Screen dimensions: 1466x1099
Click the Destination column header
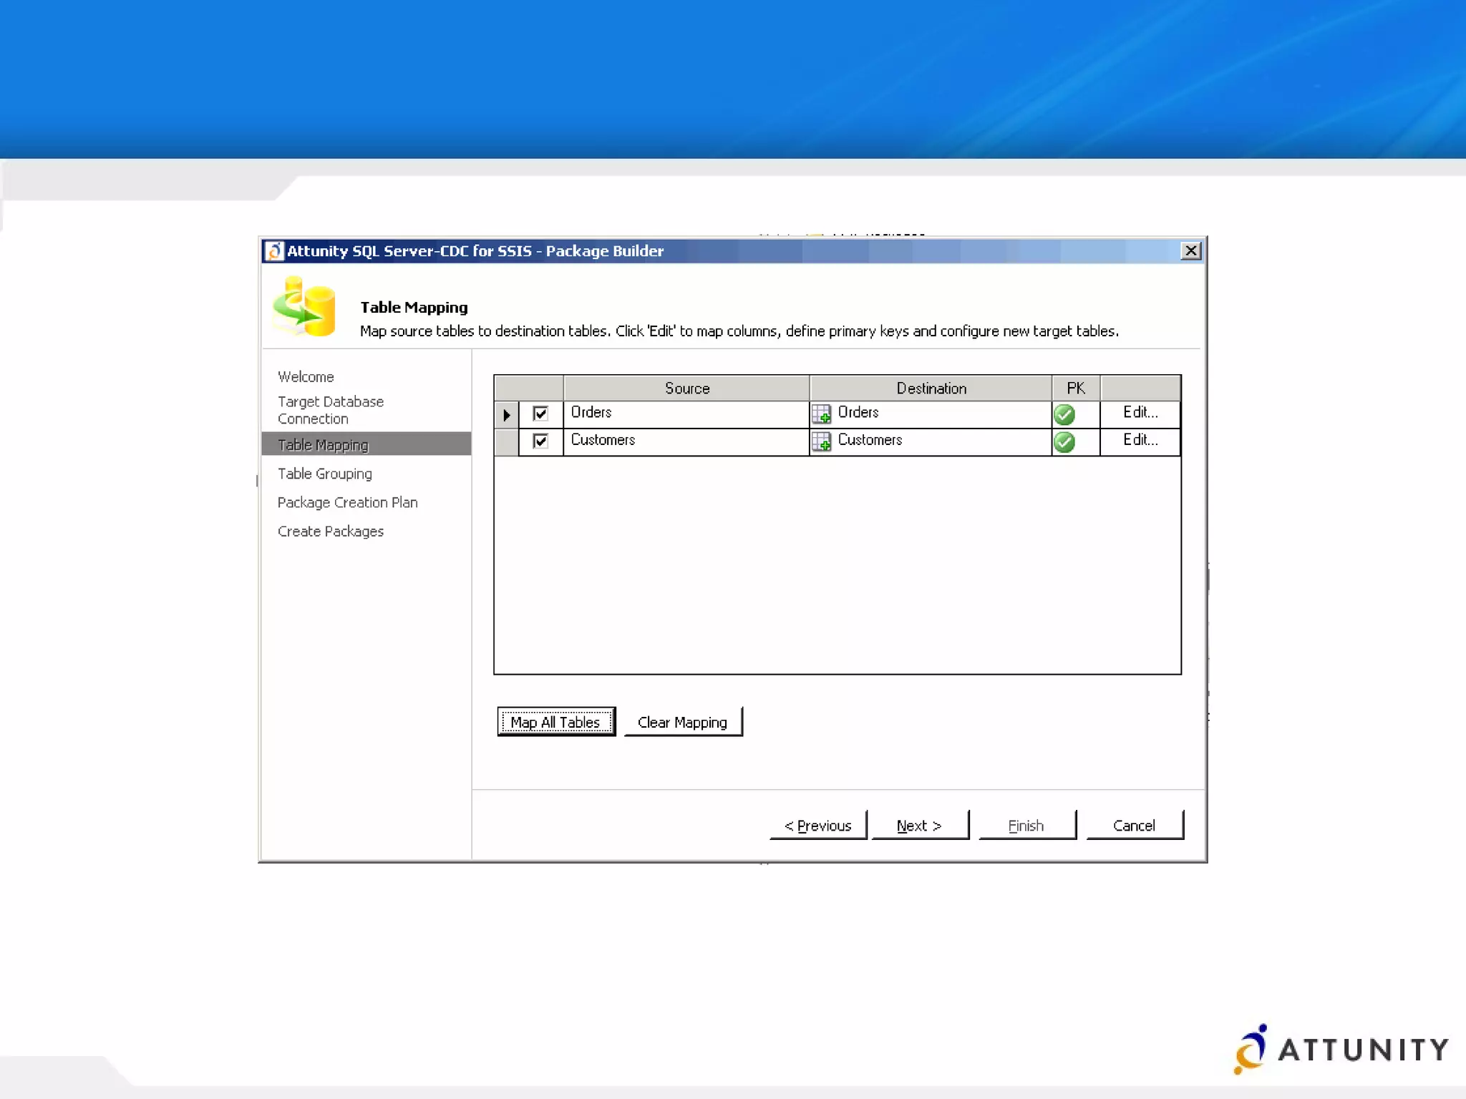(931, 388)
